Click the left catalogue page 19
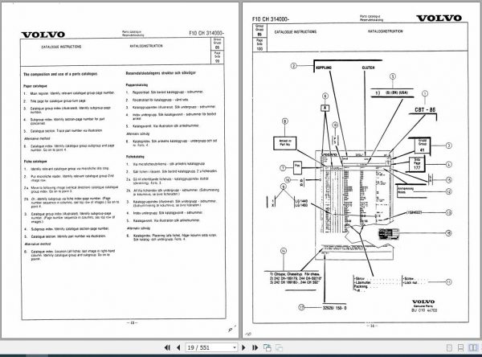Screen dimensions: 482x357 pos(120,170)
